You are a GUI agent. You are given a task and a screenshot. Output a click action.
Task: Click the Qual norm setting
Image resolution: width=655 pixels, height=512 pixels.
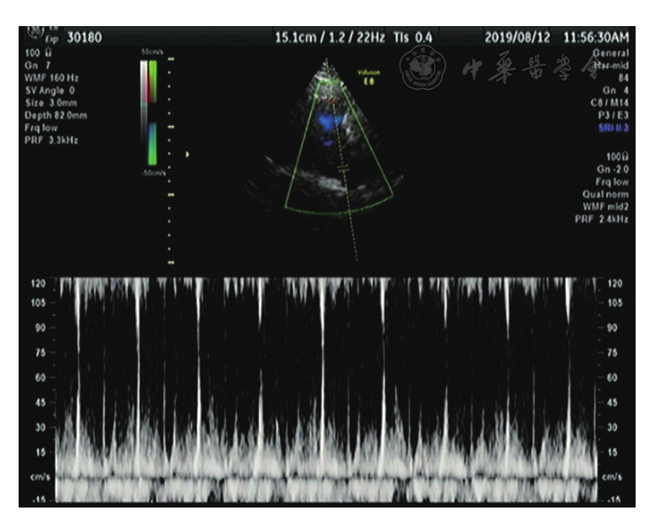coord(606,194)
